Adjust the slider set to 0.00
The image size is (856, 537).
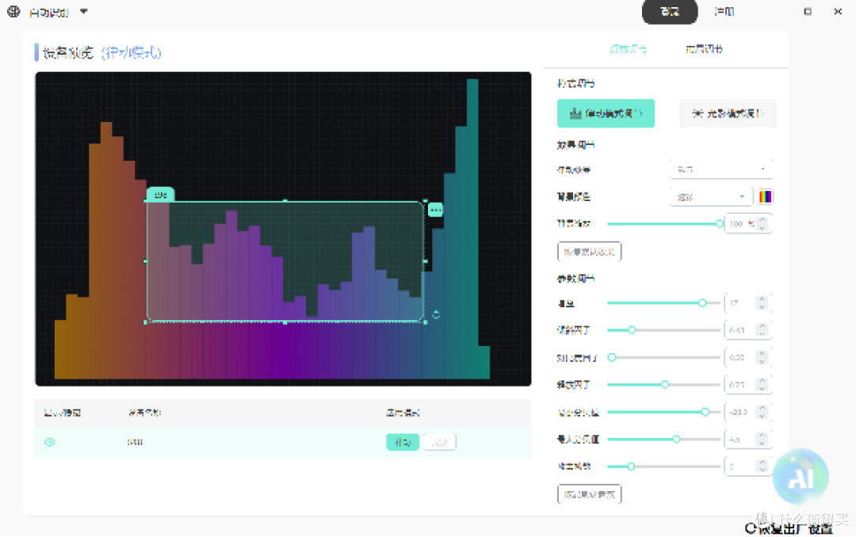pos(664,357)
